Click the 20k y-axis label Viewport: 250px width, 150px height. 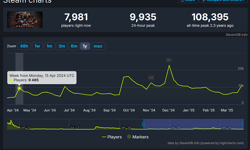click(x=241, y=69)
